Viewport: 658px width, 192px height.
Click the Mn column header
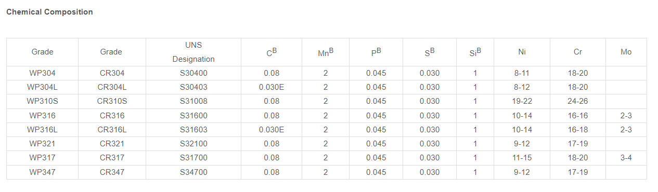tap(326, 52)
